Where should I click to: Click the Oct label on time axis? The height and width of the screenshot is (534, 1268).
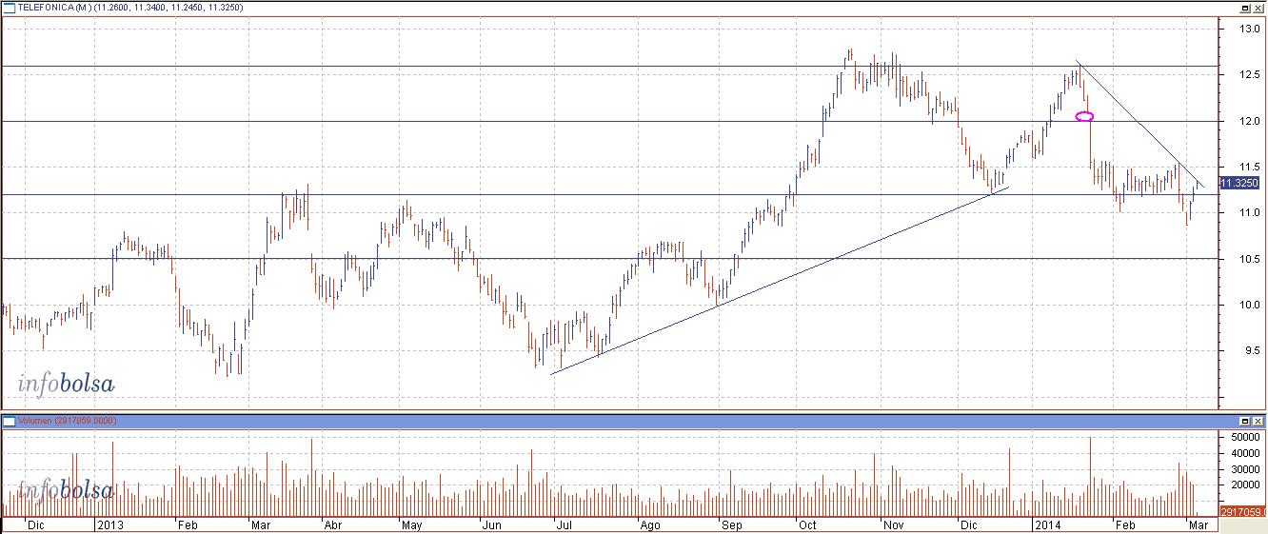coord(808,524)
